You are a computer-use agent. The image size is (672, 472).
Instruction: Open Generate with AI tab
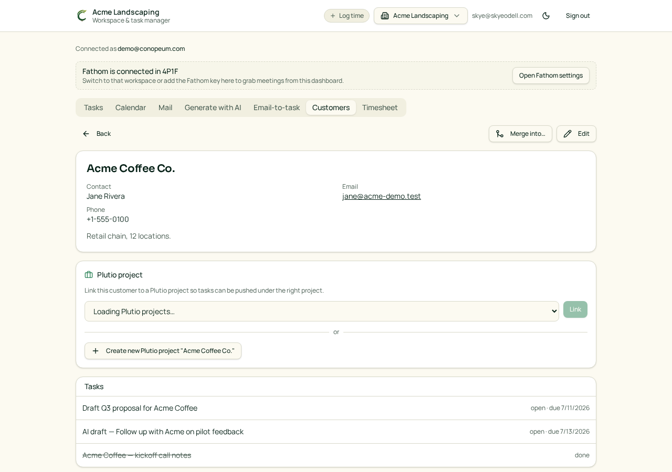[x=213, y=108]
